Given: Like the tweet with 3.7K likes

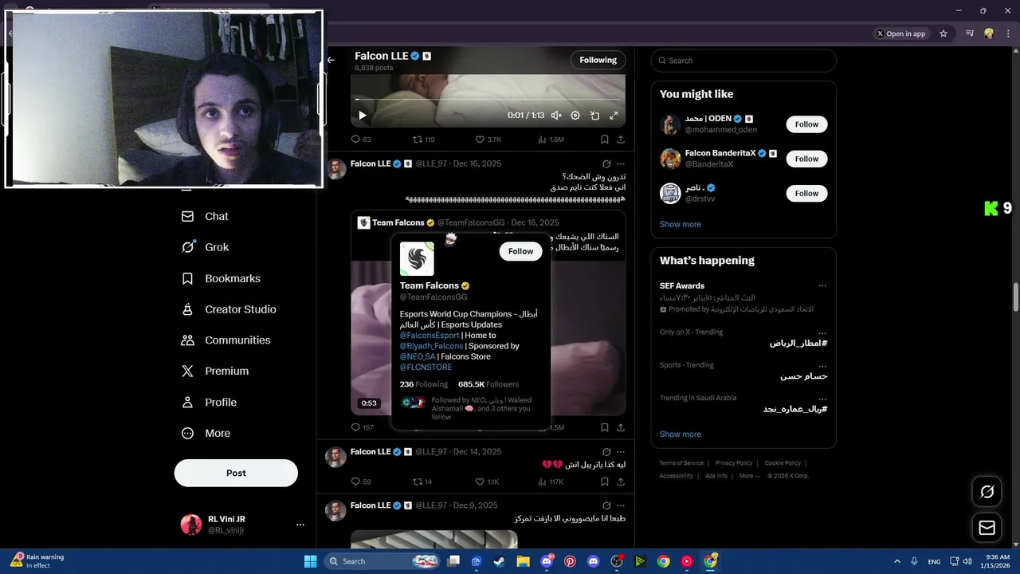Looking at the screenshot, I should click(488, 140).
